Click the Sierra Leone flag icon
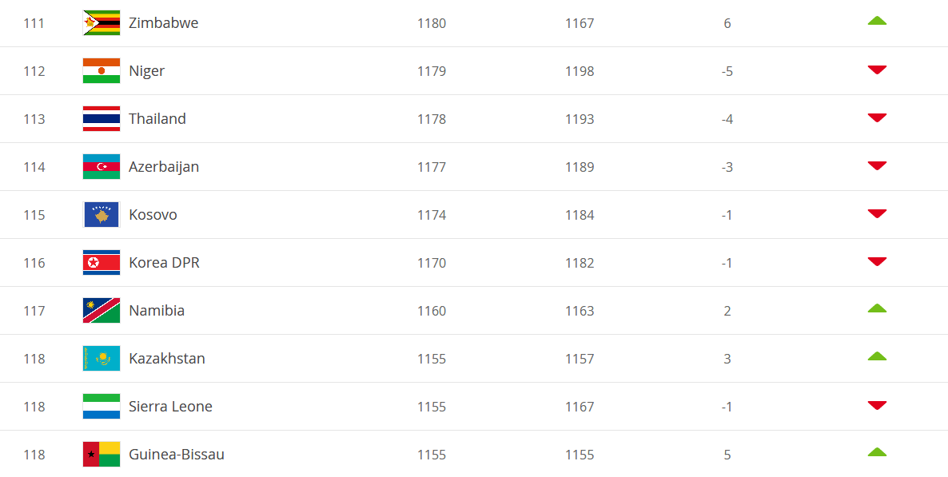 point(102,407)
